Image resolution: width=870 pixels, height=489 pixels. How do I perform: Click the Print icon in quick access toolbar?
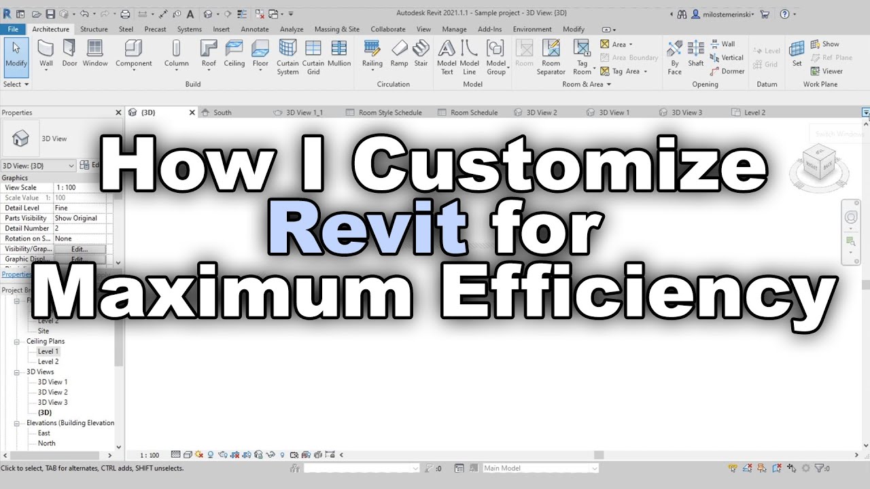(x=125, y=14)
